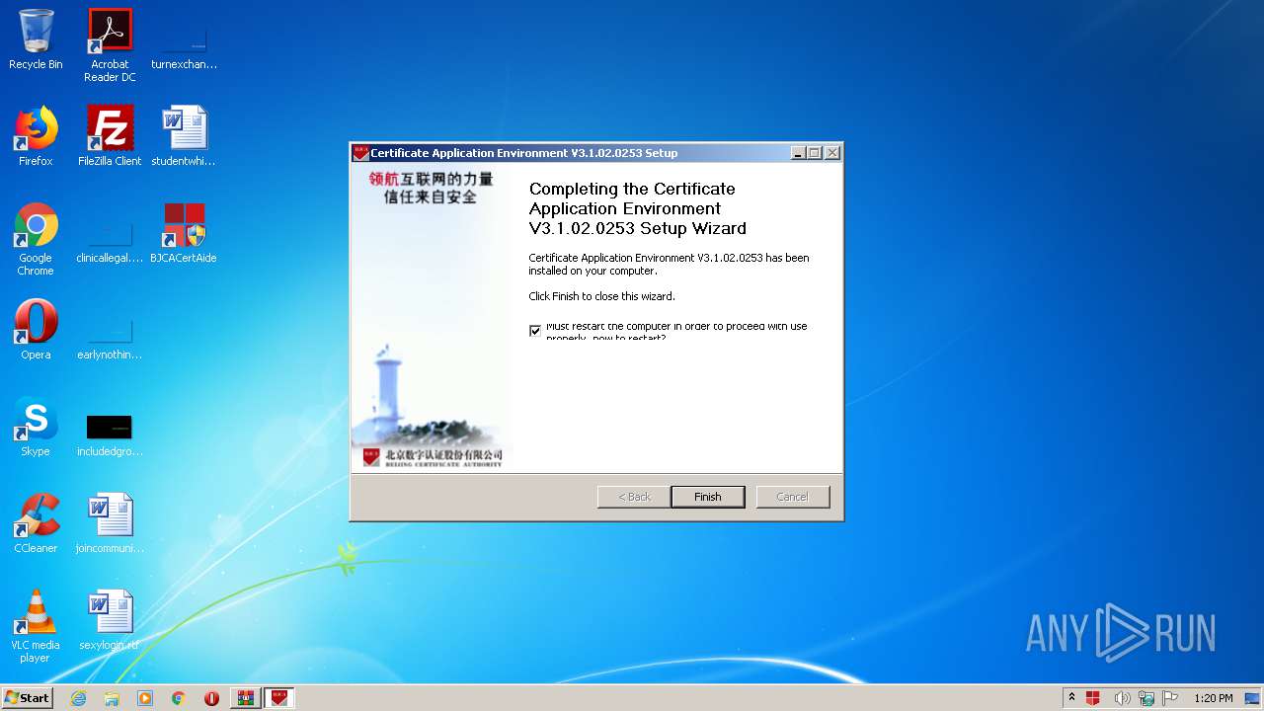Select studentwhi... Word document
The height and width of the screenshot is (711, 1264).
coord(184,136)
